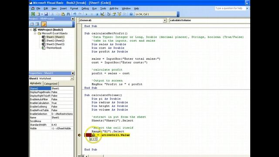Select Sheet1 (Sheet1) in project tree
Image resolution: width=279 pixels, height=157 pixels.
click(55, 37)
